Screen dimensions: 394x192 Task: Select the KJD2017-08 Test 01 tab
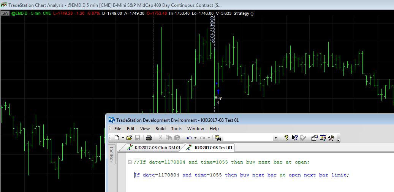click(x=210, y=148)
